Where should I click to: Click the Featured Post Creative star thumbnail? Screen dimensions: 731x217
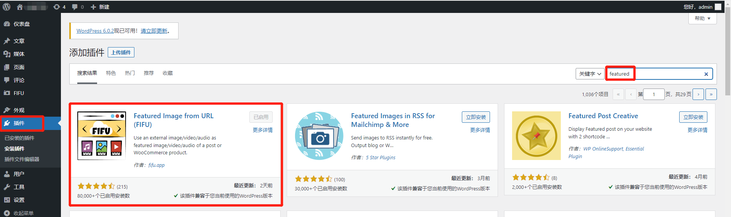tap(536, 136)
